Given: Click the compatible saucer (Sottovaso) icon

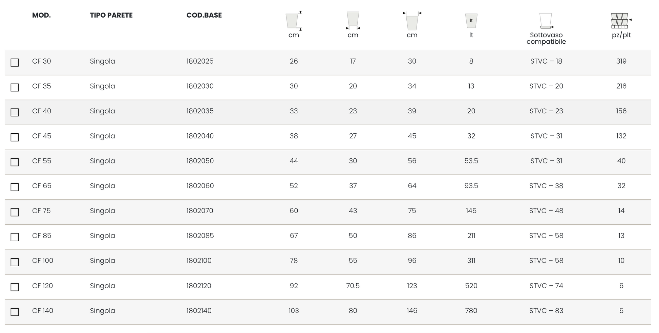Looking at the screenshot, I should point(546,21).
